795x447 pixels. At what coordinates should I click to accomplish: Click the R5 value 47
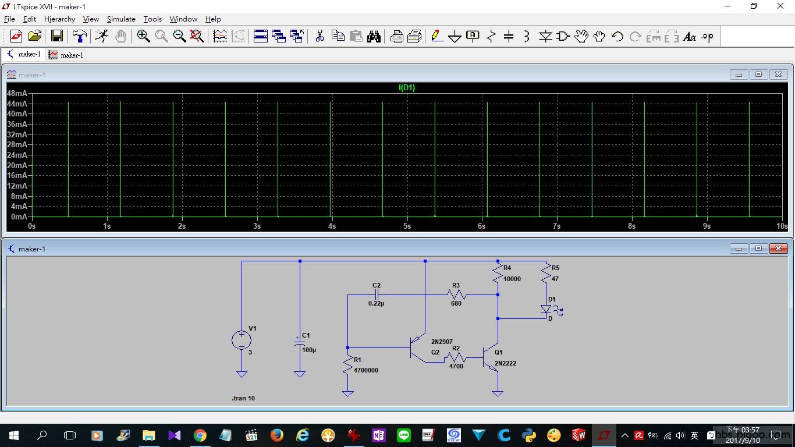(x=555, y=279)
